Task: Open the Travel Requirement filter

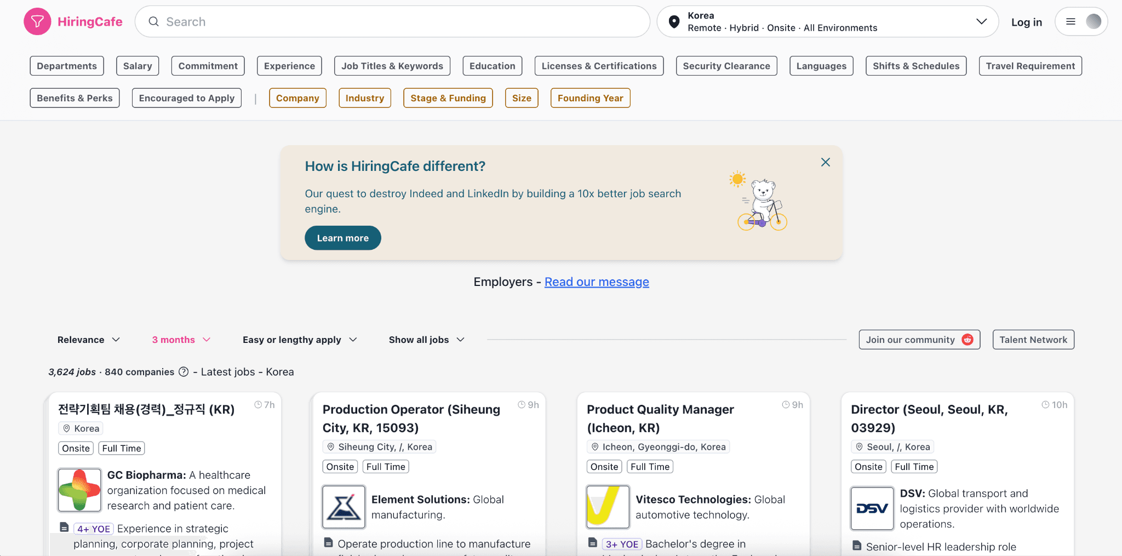Action: pos(1031,66)
